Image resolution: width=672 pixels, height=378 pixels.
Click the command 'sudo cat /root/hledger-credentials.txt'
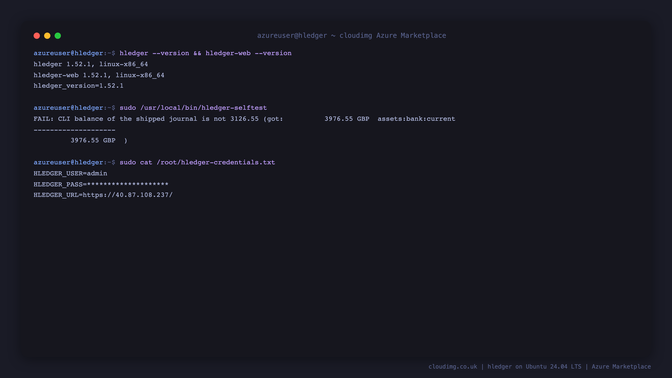pyautogui.click(x=197, y=162)
